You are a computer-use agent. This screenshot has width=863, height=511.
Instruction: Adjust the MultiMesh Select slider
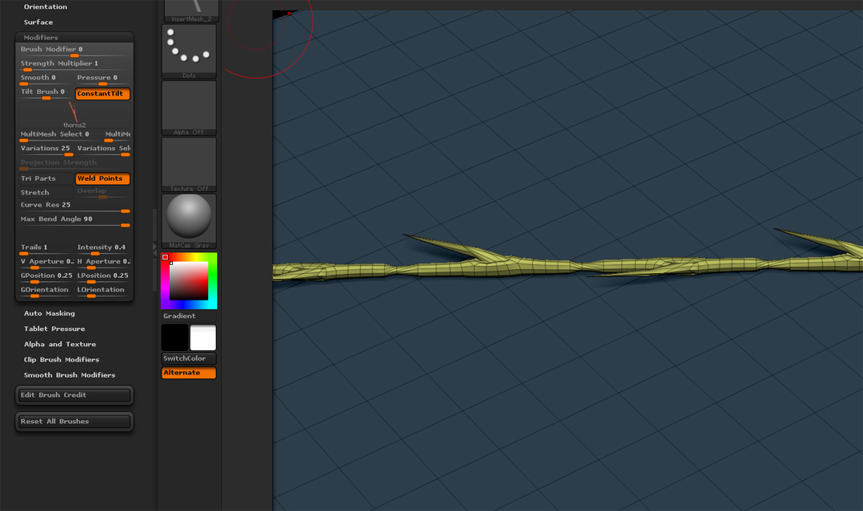[60, 136]
